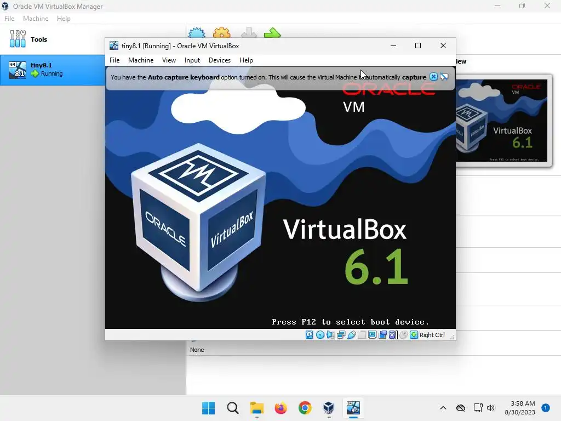Click the shared folders indicator in status bar
This screenshot has height=421, width=561.
pos(362,335)
